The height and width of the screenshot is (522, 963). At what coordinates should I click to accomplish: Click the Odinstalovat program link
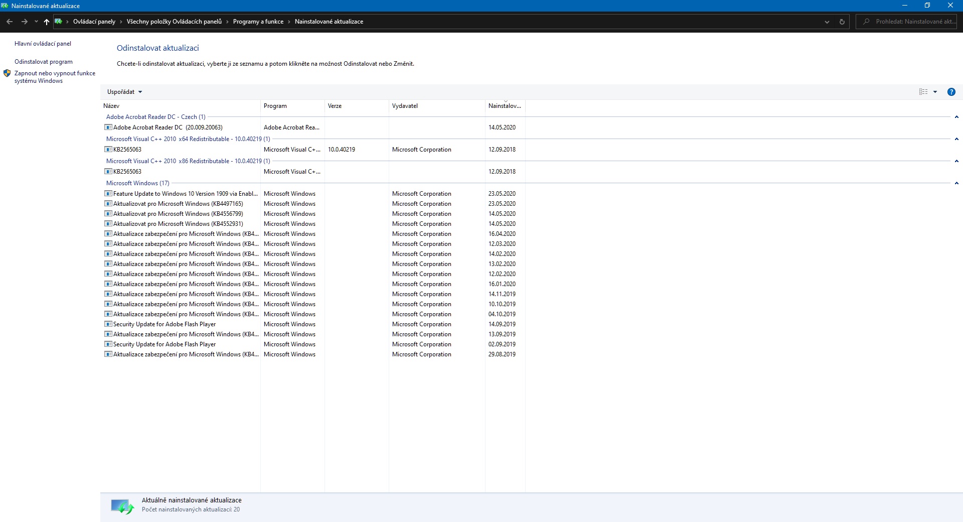tap(43, 62)
